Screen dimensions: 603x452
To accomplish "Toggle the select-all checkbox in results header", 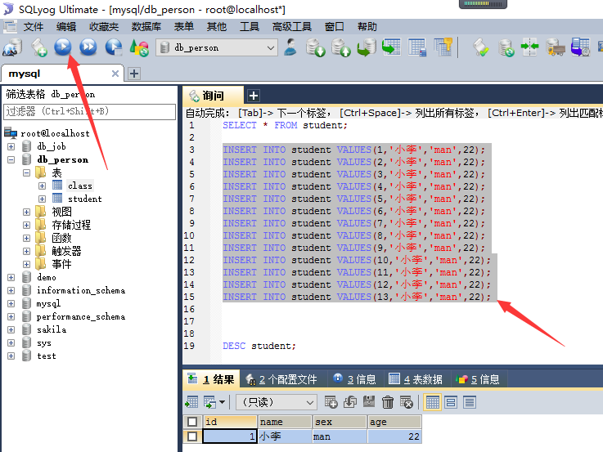I will click(192, 422).
